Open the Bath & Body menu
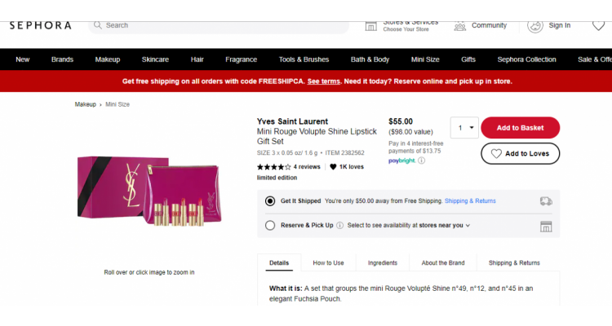This screenshot has height=326, width=612. click(370, 59)
